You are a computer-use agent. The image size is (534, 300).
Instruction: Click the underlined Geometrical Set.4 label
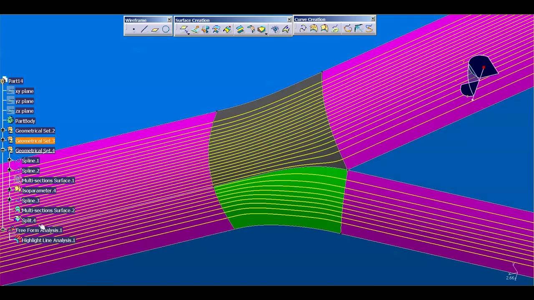(x=35, y=150)
